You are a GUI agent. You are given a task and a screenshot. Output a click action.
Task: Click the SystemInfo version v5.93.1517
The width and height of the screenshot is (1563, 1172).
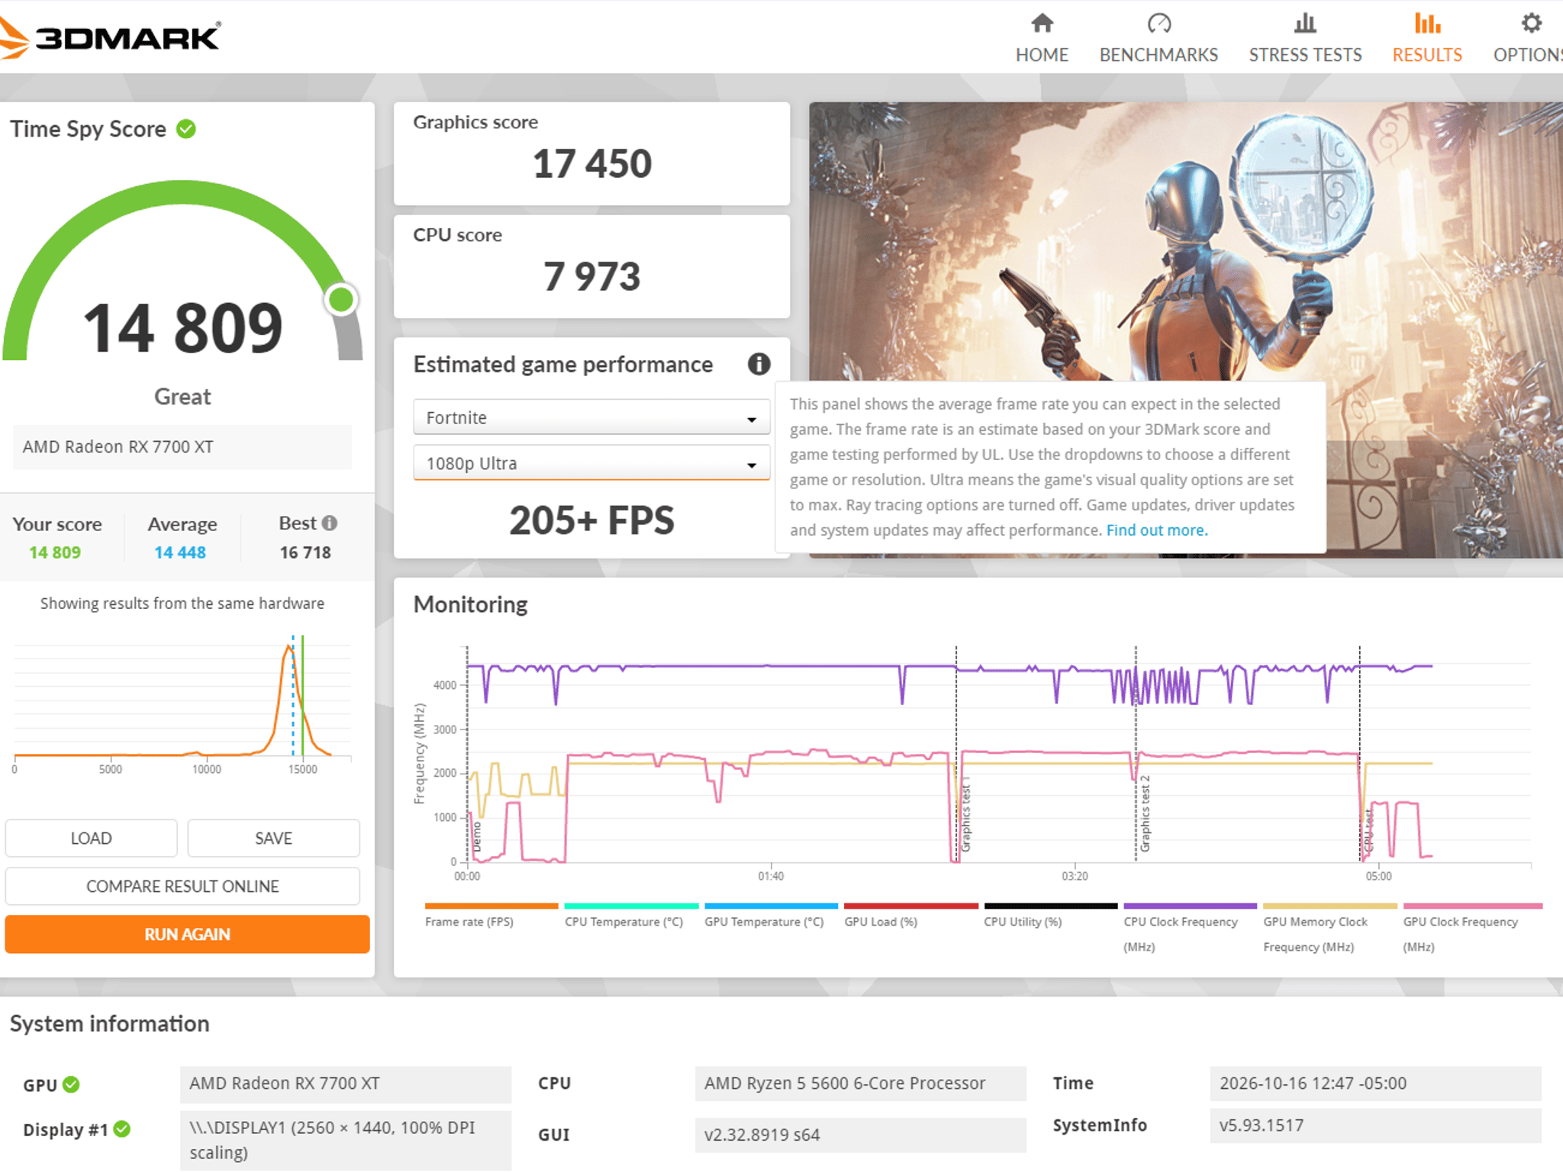tap(1375, 1125)
